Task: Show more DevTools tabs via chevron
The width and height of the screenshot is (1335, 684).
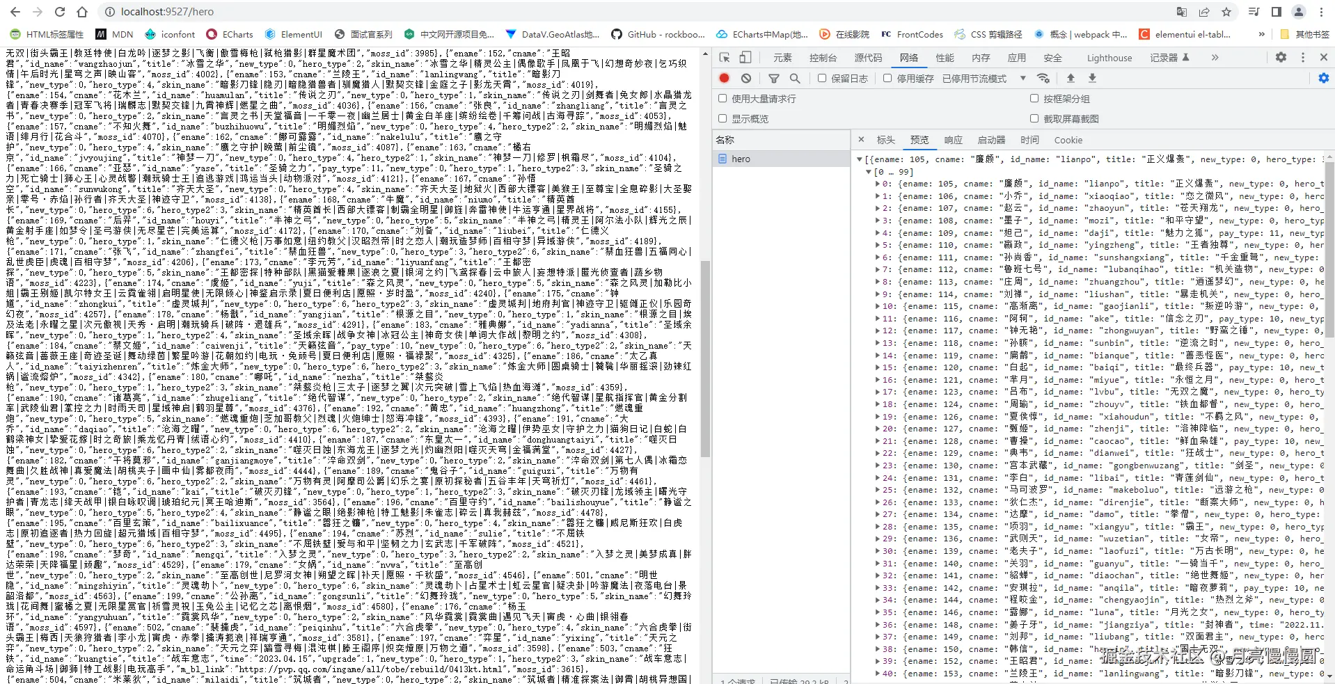Action: (1215, 58)
